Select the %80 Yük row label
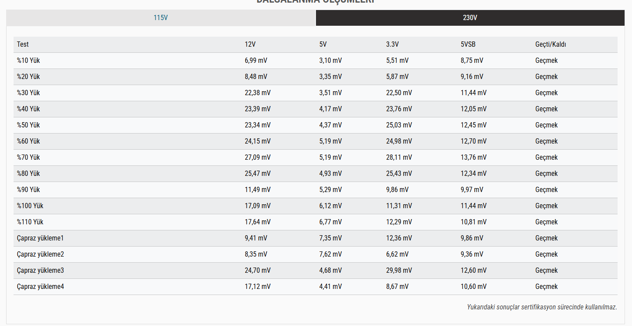Viewport: 632px width, 326px height. coord(28,174)
